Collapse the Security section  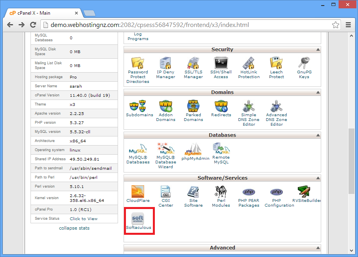click(318, 50)
